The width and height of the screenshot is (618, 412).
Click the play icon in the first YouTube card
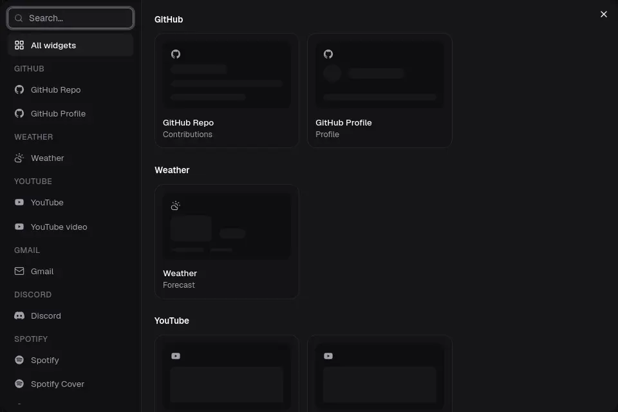coord(176,356)
